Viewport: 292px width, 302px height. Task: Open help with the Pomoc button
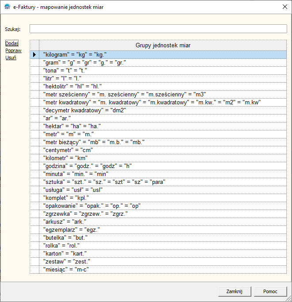(x=270, y=291)
